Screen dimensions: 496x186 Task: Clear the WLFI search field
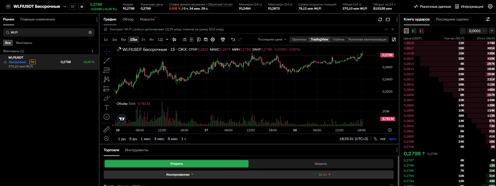pos(90,32)
